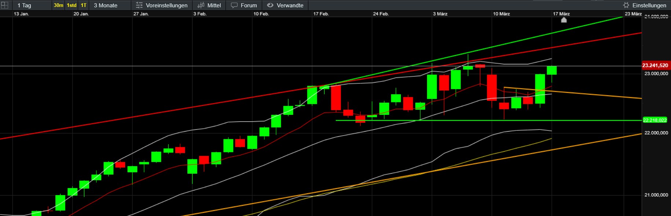This screenshot has height=216, width=671.
Task: Click the 3 Feb. date label
Action: tap(200, 14)
